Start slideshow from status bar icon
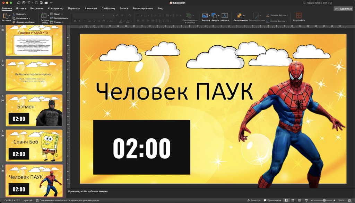 (306, 200)
